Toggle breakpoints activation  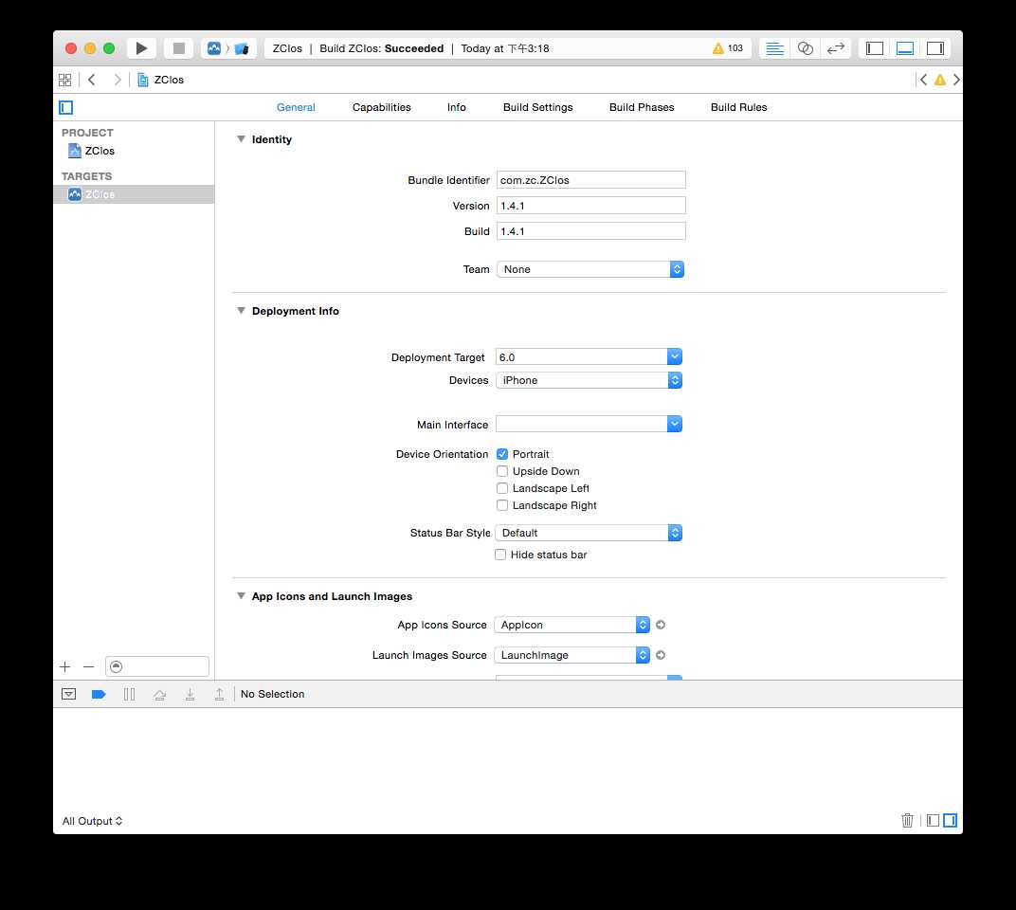(x=99, y=694)
